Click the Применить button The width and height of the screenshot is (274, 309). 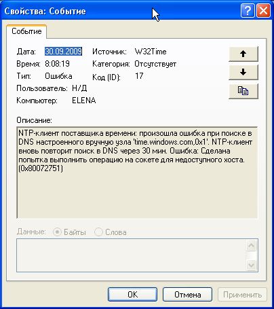click(242, 295)
